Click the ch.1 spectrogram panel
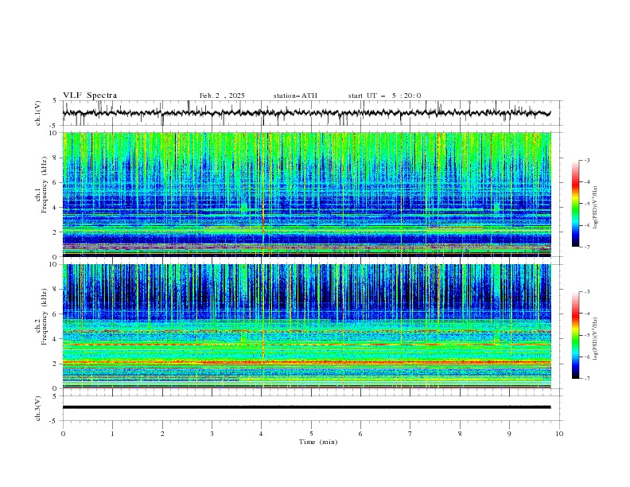The width and height of the screenshot is (630, 487). (x=306, y=194)
